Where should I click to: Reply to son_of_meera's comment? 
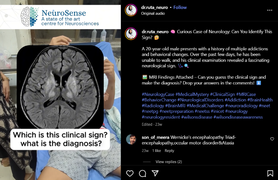169,151
